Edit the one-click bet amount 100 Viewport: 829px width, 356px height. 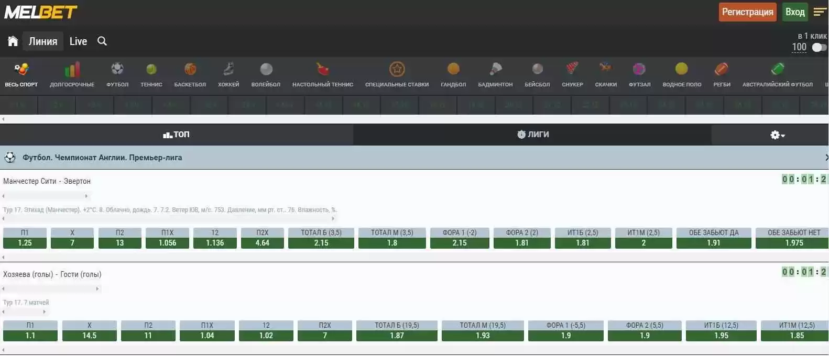(x=799, y=47)
